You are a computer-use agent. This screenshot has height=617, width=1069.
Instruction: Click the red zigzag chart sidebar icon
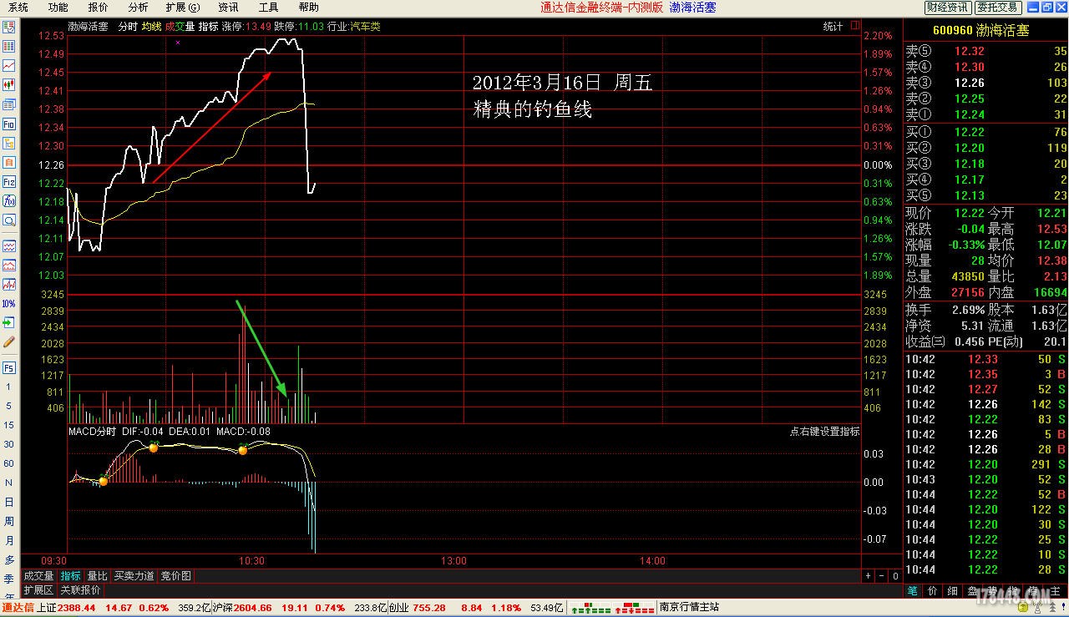click(9, 285)
